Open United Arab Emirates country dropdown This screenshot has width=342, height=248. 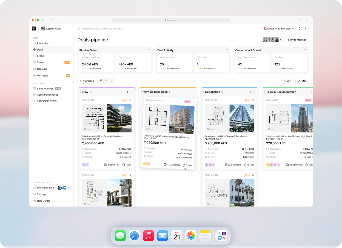click(x=279, y=28)
